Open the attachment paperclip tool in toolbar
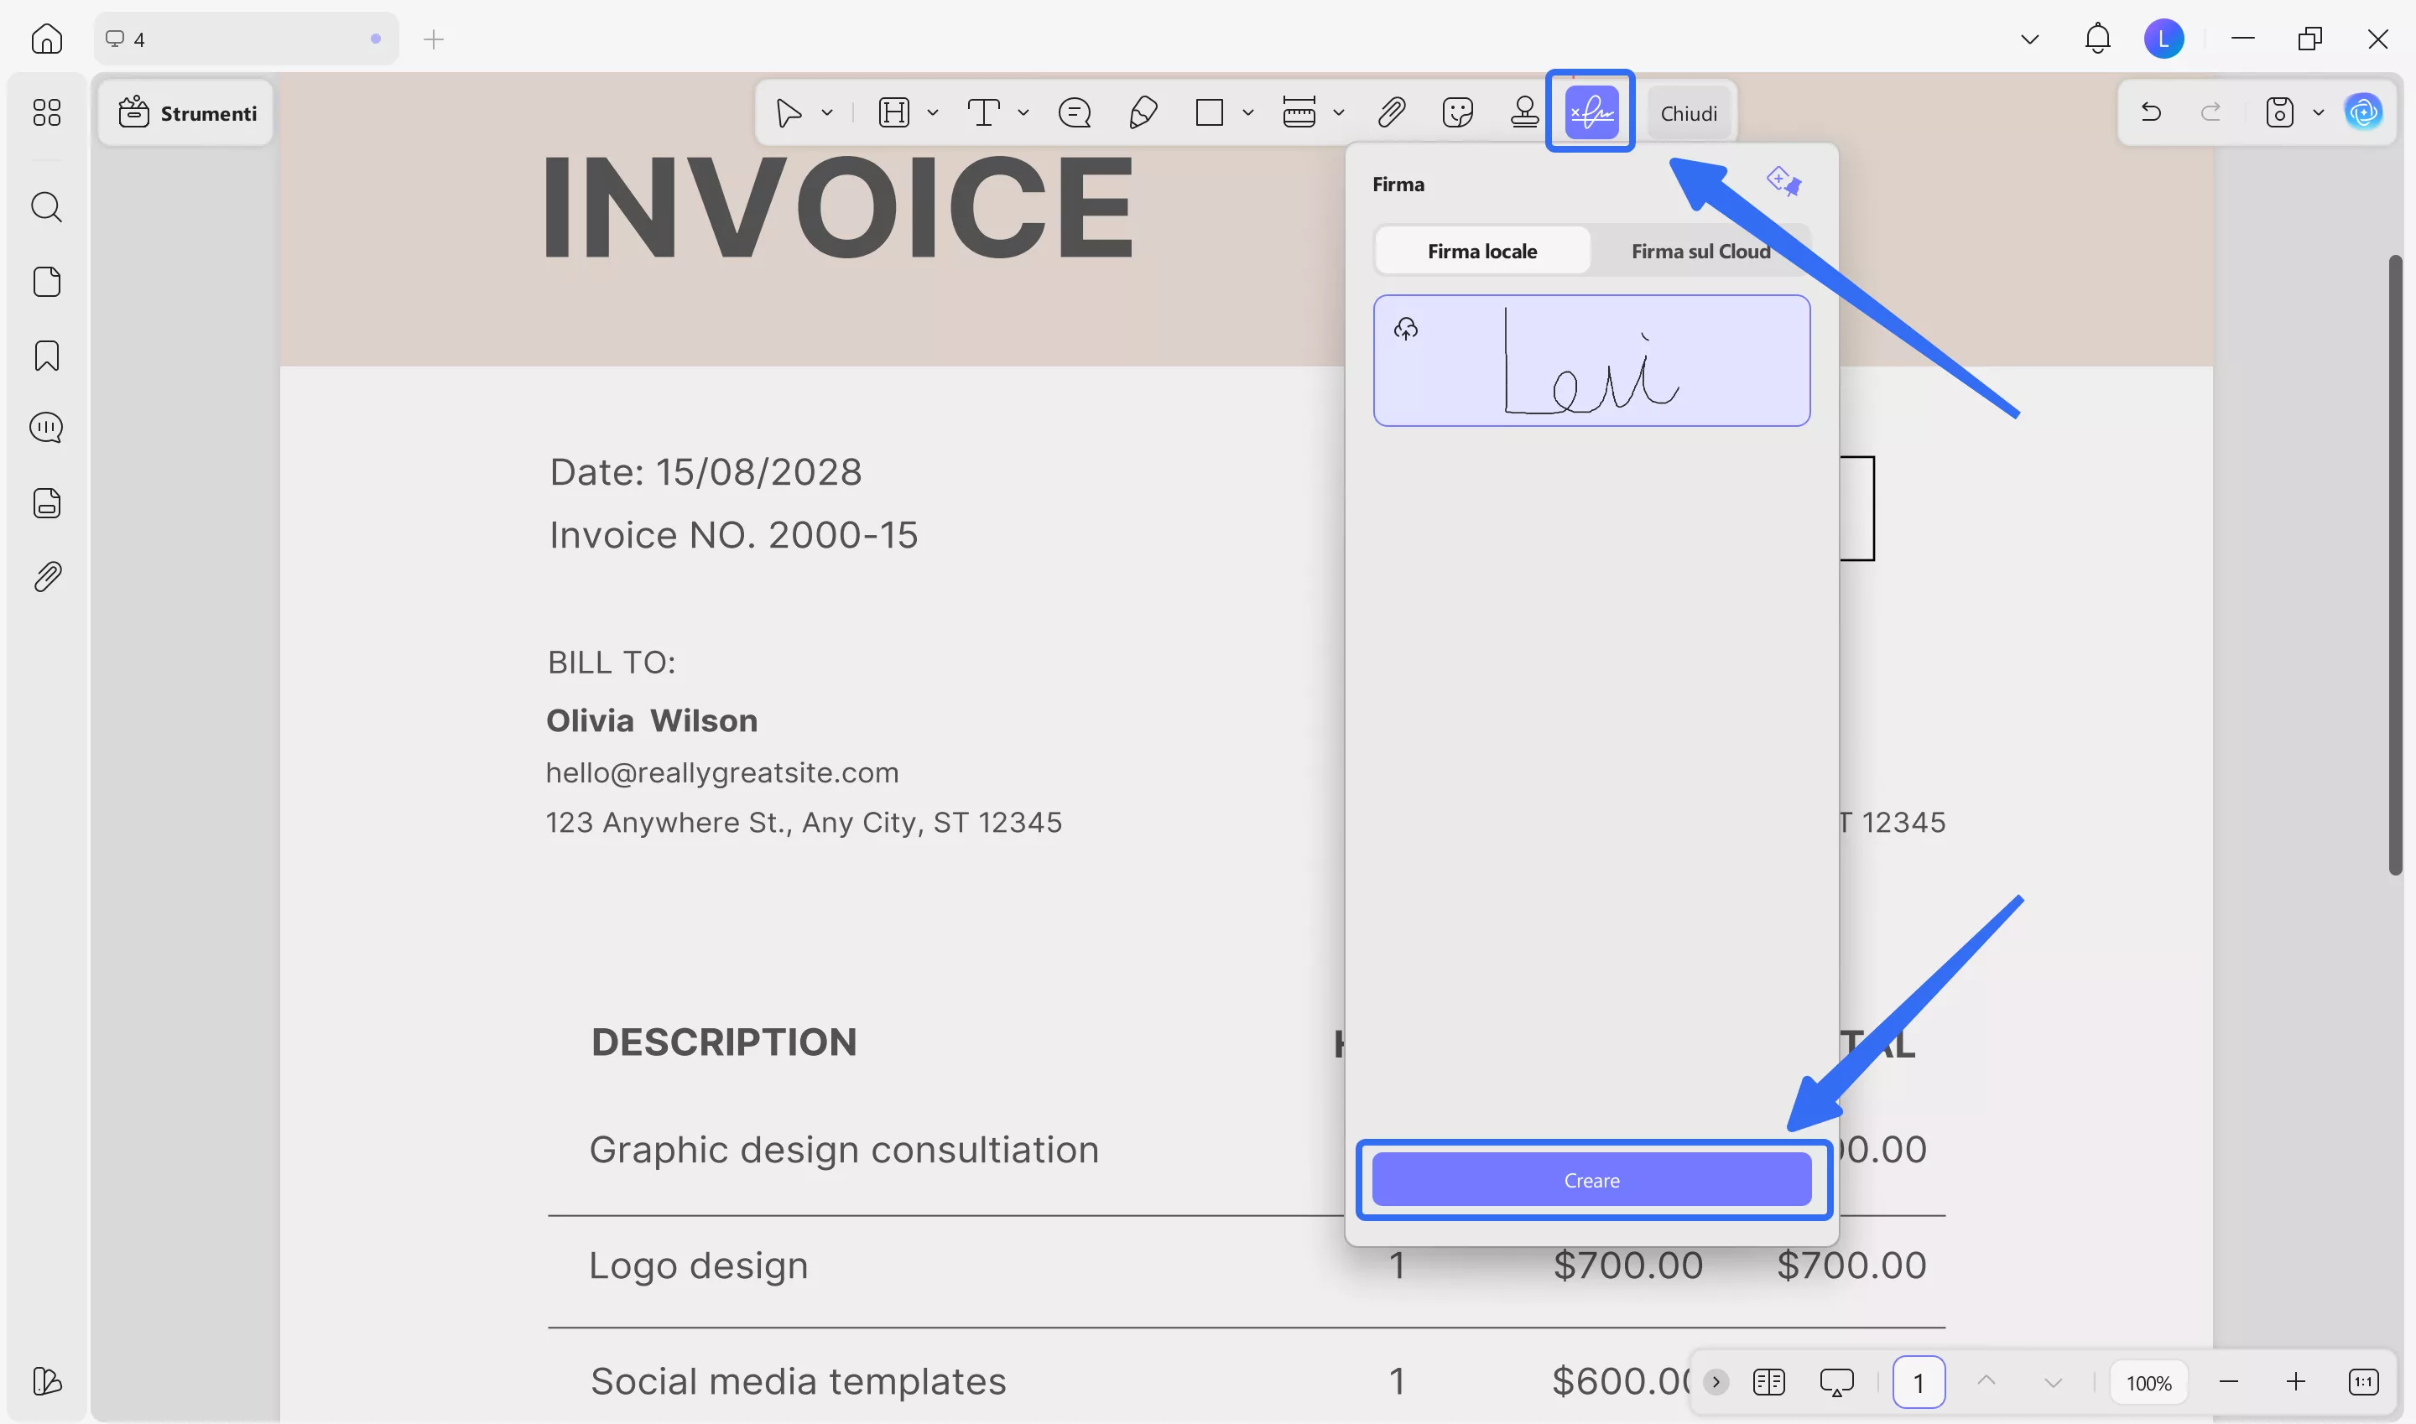Screen dimensions: 2416x1424 pyautogui.click(x=1391, y=113)
